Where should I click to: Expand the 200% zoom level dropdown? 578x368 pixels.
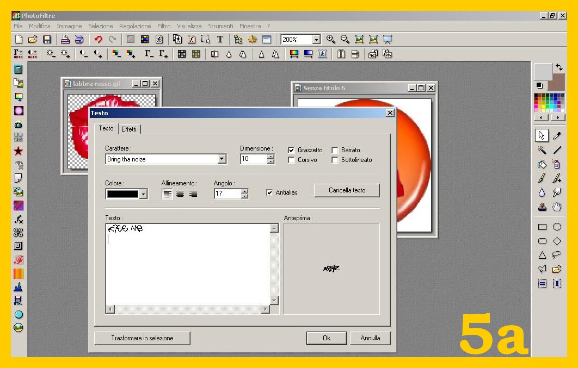tap(316, 40)
